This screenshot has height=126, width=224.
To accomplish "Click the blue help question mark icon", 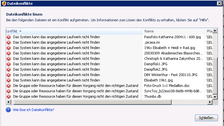I will [x=8, y=110].
